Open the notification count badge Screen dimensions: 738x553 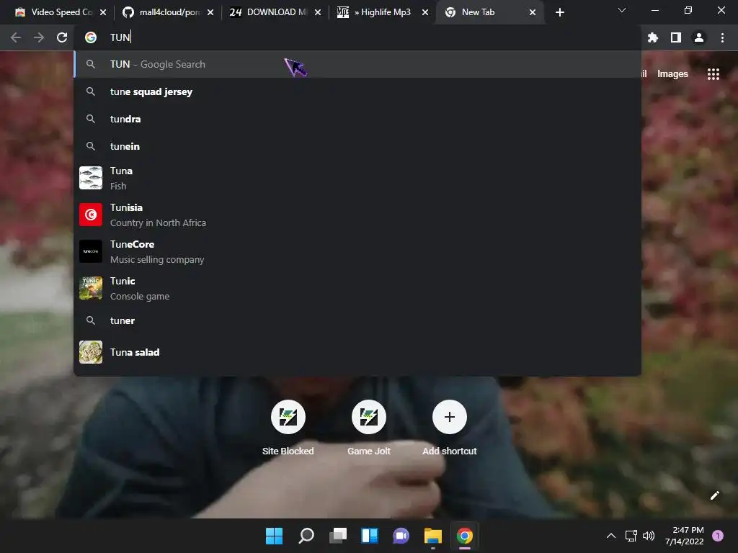tap(718, 536)
